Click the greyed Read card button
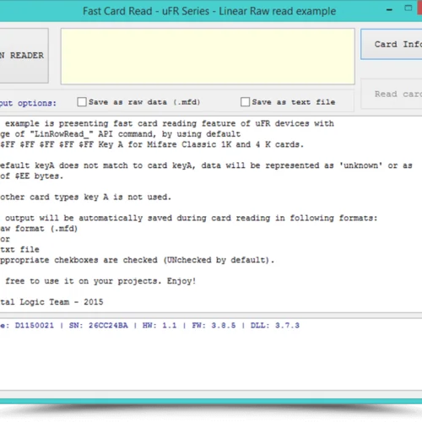This screenshot has height=422, width=422. [392, 94]
